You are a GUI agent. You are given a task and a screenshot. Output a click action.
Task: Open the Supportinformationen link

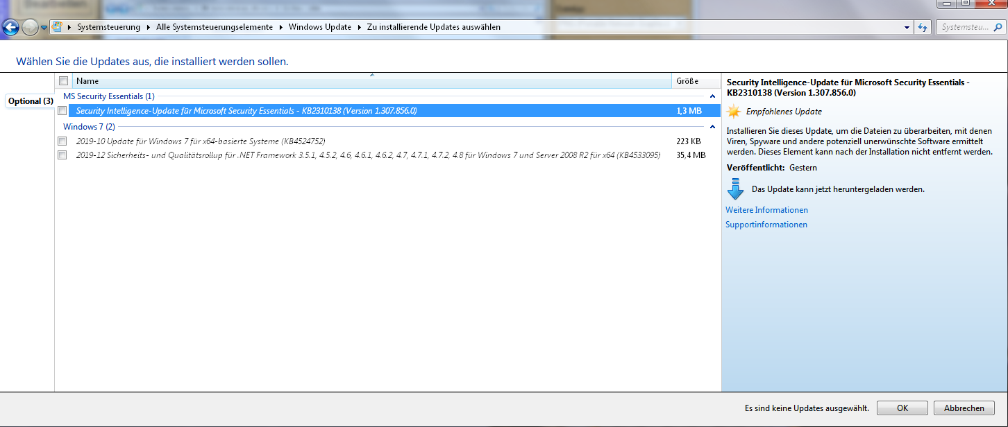click(766, 225)
